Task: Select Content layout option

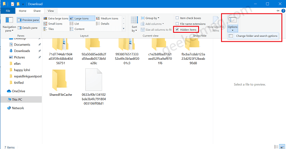Action: coord(77,29)
